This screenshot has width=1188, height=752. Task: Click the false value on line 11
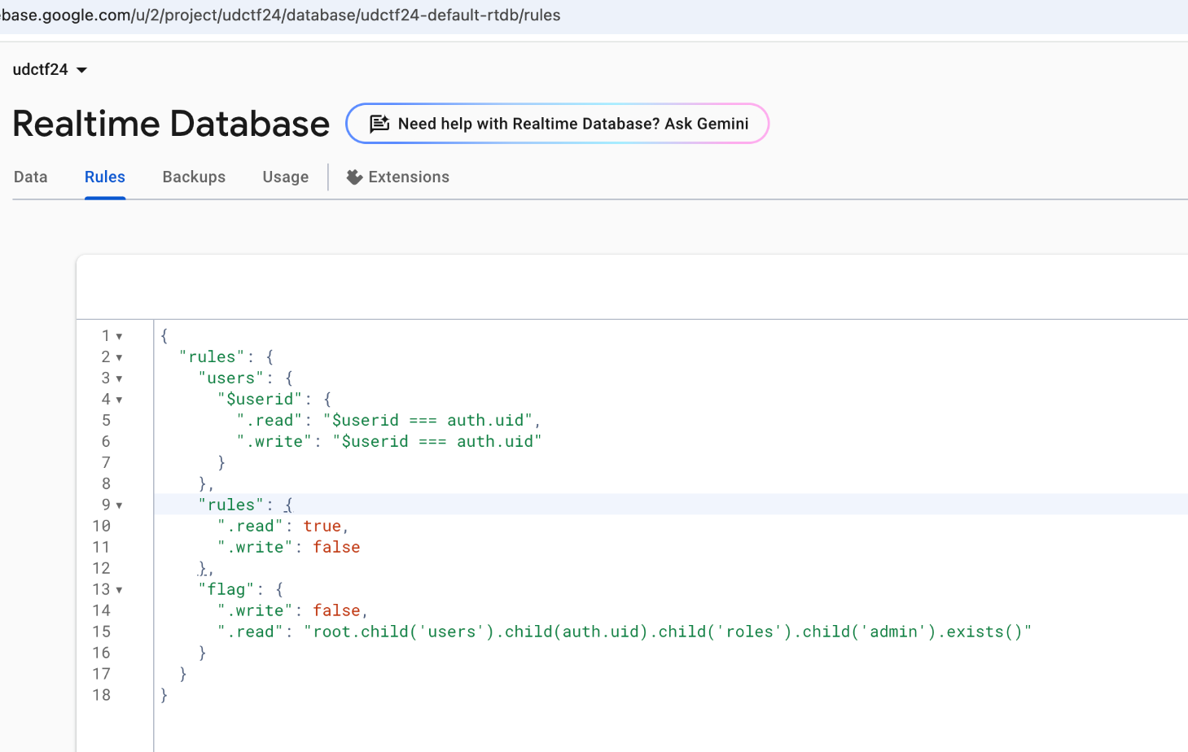click(336, 547)
